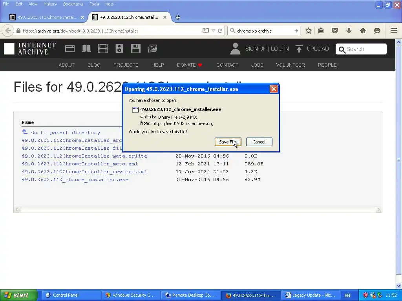Screen dimensions: 402x301
Task: Open the History menu
Action: click(50, 4)
